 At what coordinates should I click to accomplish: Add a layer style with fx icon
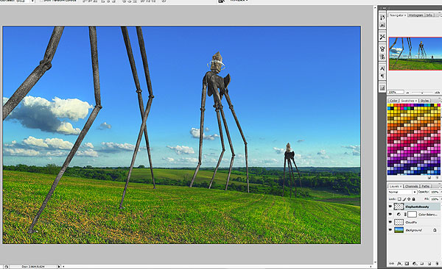pyautogui.click(x=399, y=263)
